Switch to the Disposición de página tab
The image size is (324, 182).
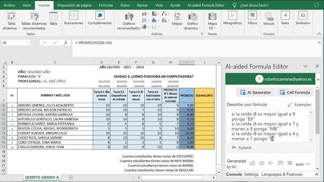coord(74,5)
